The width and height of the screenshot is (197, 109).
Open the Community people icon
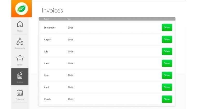[x=20, y=41]
